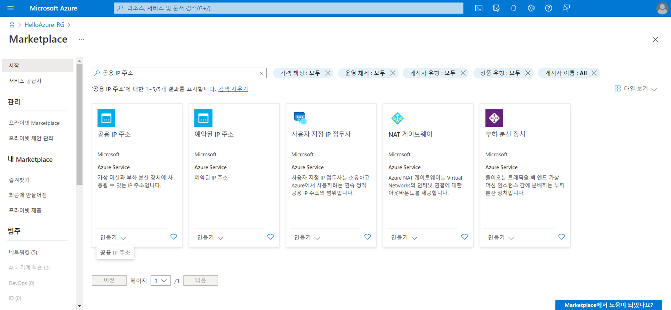This screenshot has height=310, width=671.
Task: Open the 게시자 이름 : All filter
Action: click(566, 73)
